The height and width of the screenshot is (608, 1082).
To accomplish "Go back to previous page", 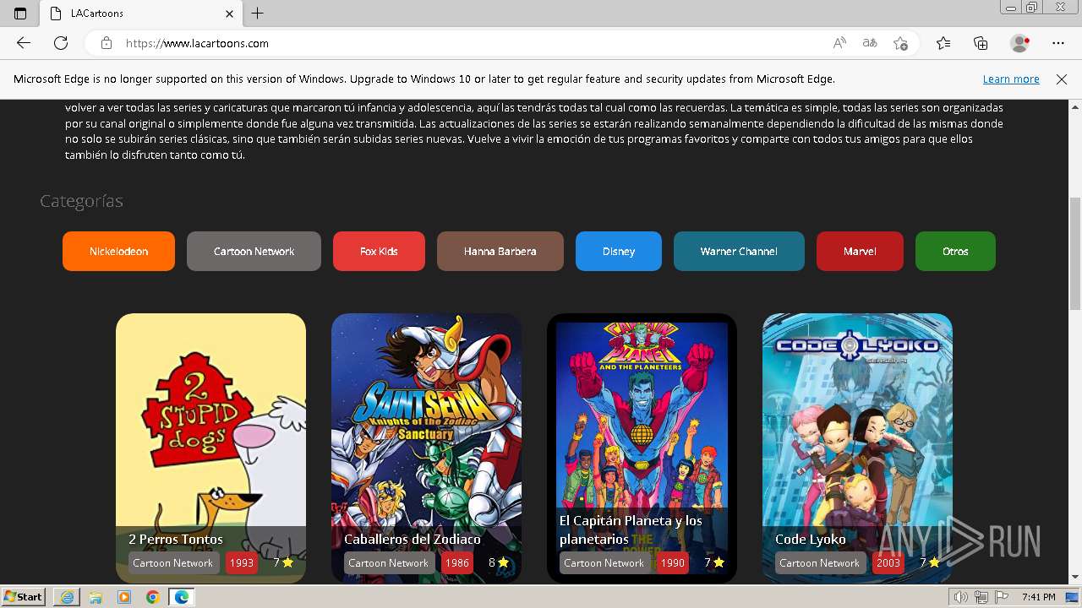I will coord(24,43).
